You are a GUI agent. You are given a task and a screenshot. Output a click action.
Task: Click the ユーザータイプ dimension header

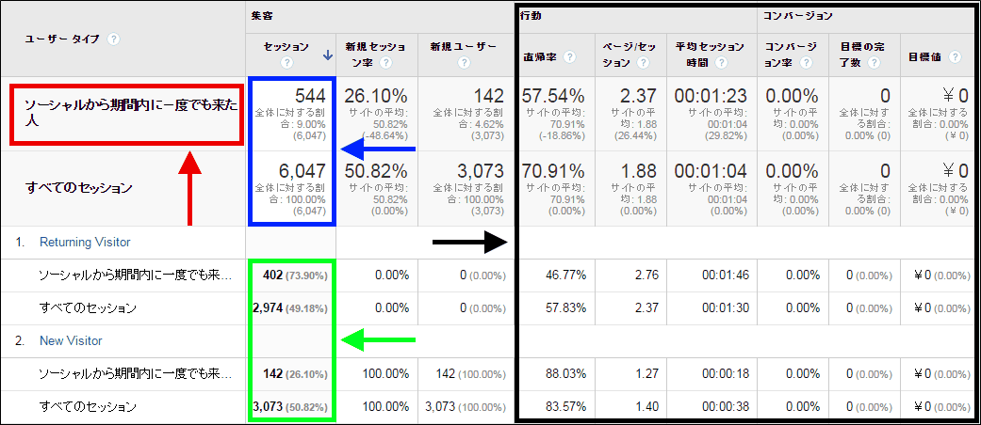coord(62,39)
